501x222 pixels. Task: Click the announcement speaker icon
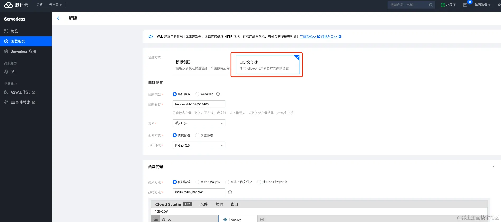[x=151, y=37]
